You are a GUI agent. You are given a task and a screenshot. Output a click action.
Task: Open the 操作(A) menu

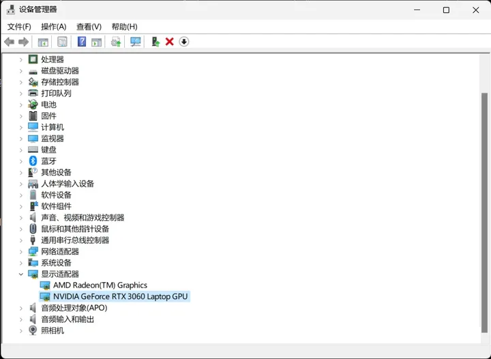point(54,27)
